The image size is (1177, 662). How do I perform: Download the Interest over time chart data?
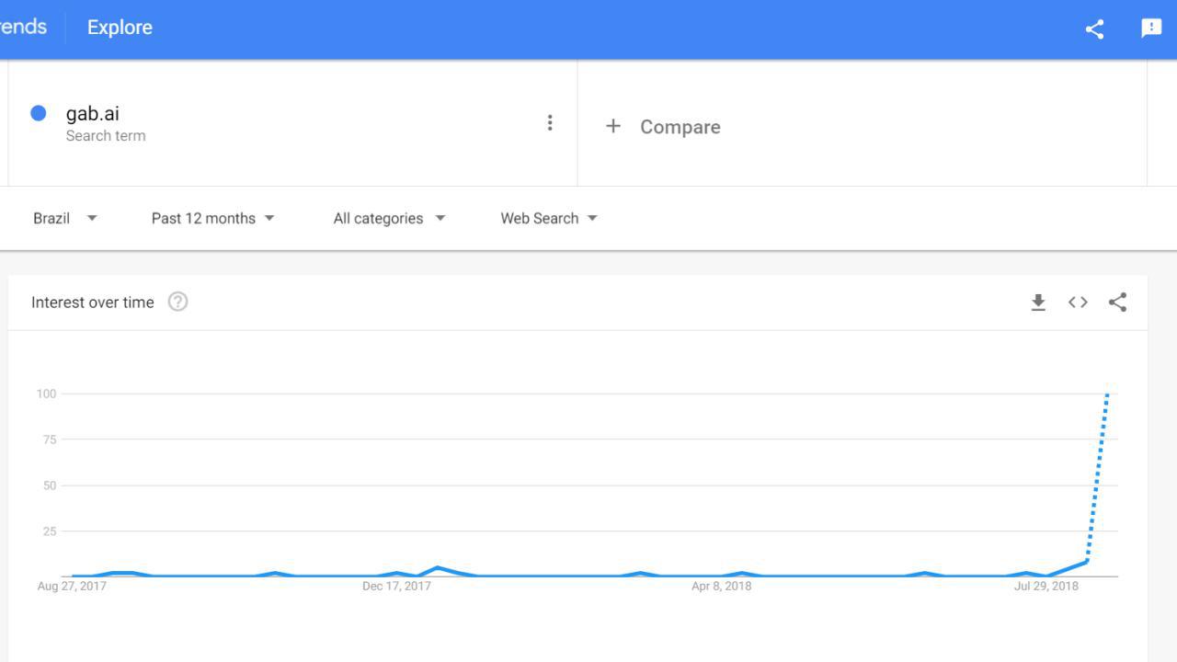click(1038, 302)
